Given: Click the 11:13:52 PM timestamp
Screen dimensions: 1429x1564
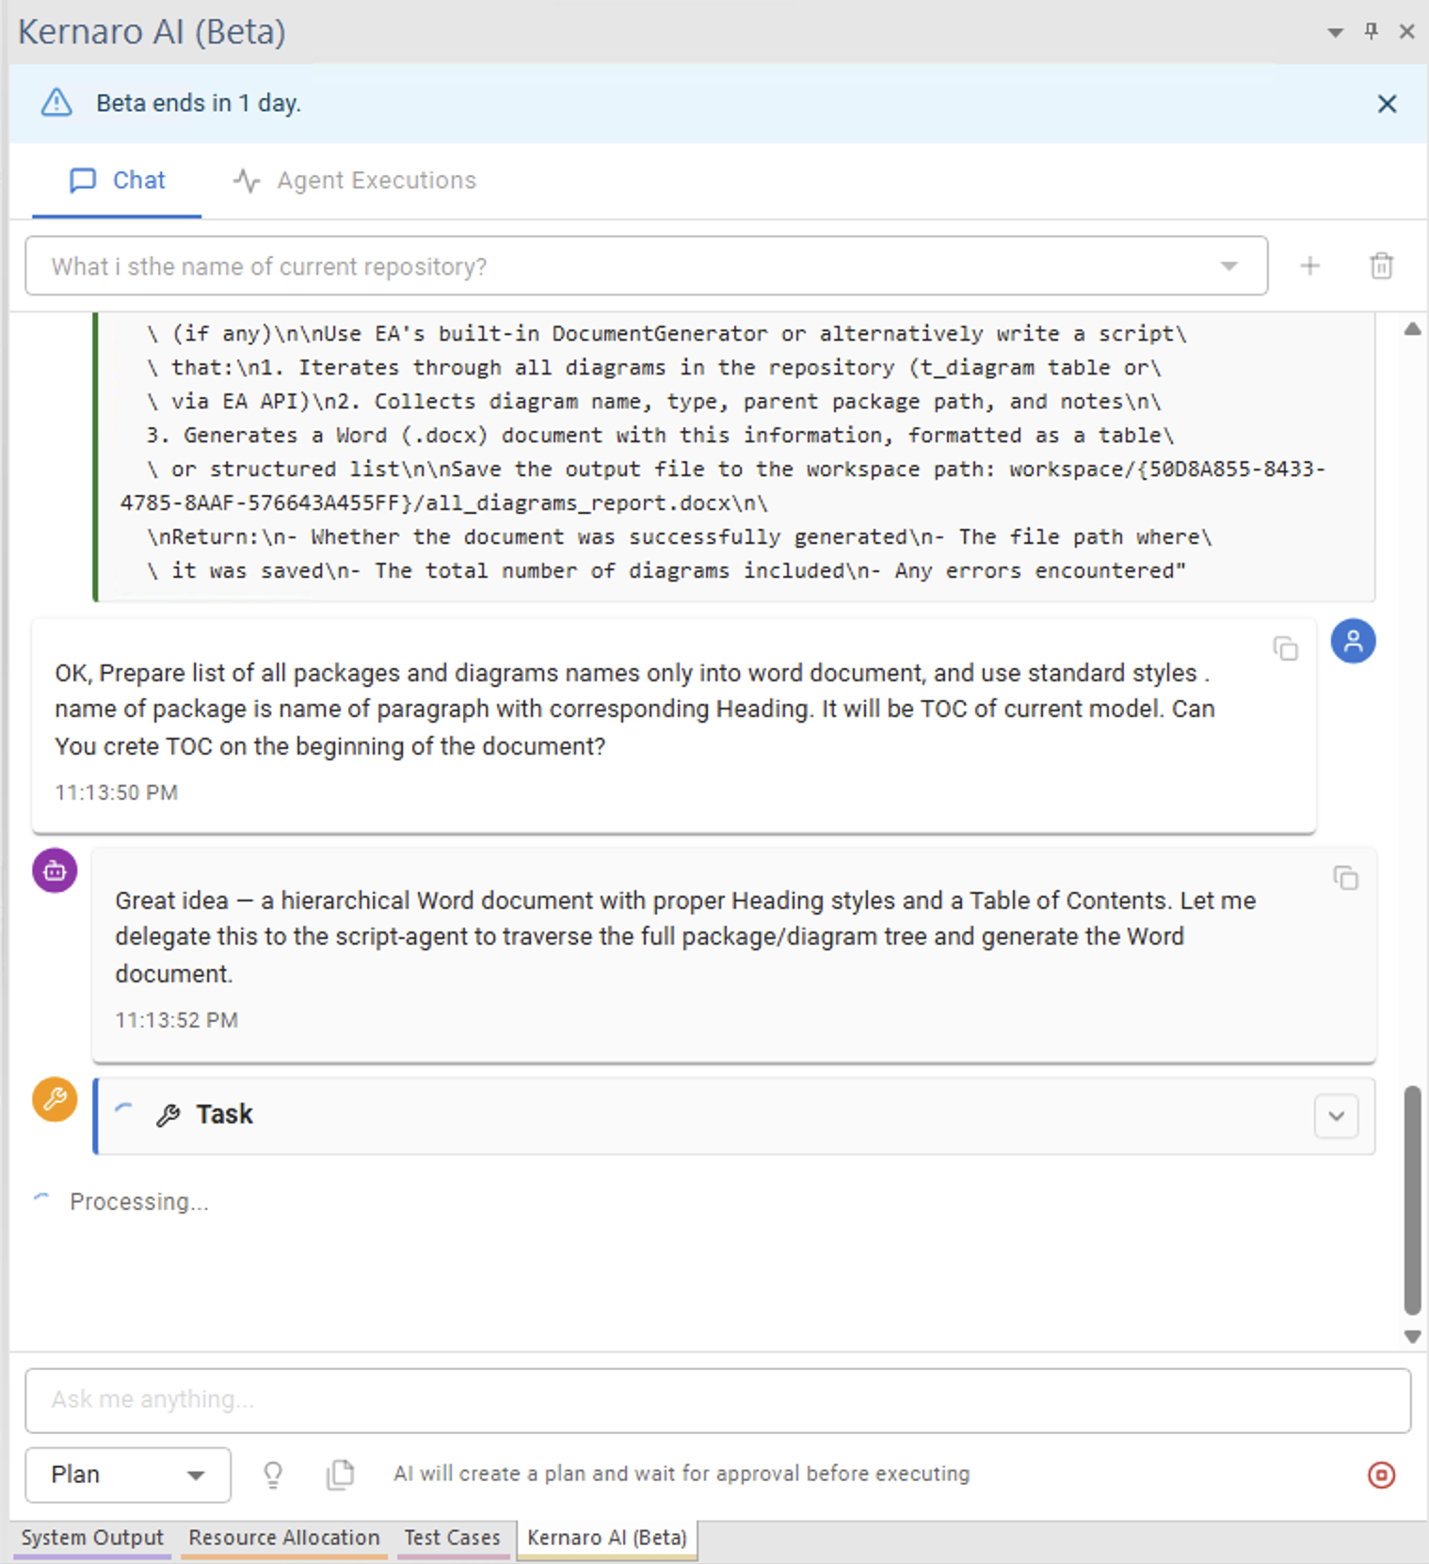Looking at the screenshot, I should point(176,1020).
